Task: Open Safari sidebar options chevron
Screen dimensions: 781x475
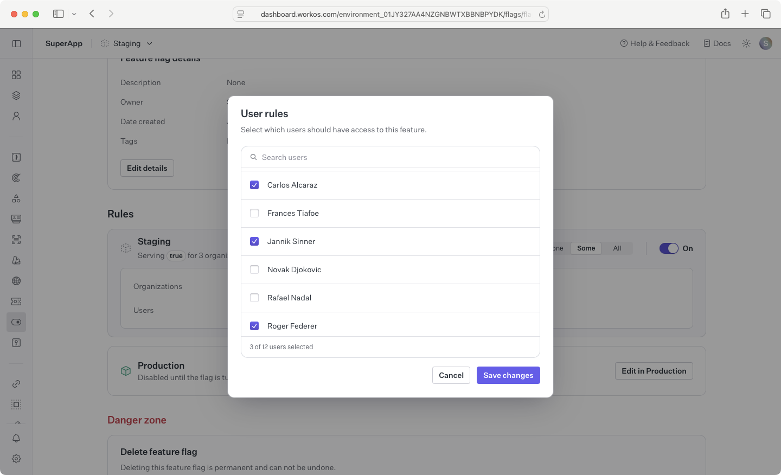Action: pyautogui.click(x=74, y=14)
